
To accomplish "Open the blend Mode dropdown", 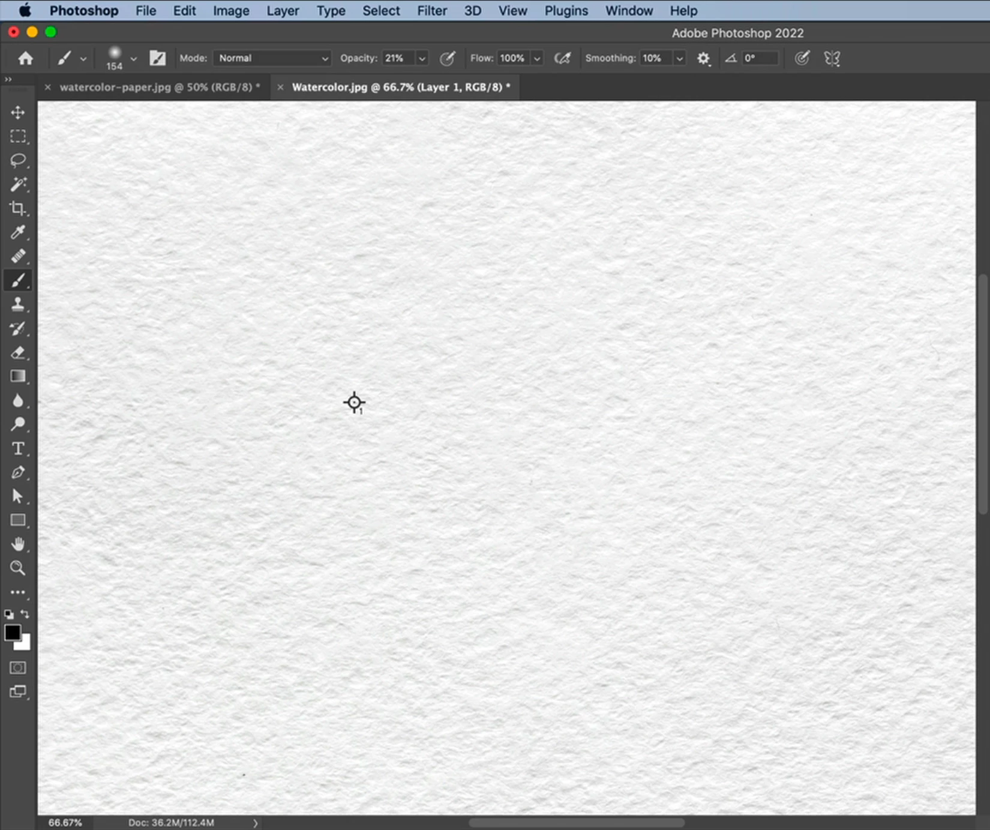I will click(272, 58).
